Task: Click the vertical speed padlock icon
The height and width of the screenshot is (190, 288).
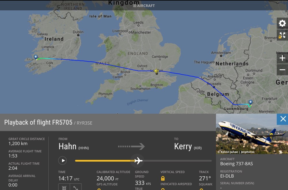Action: [163, 179]
